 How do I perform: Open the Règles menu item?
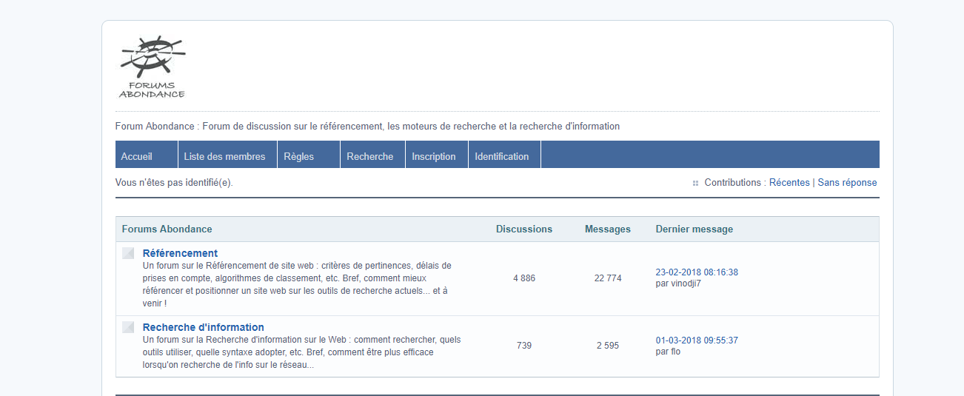pos(299,156)
